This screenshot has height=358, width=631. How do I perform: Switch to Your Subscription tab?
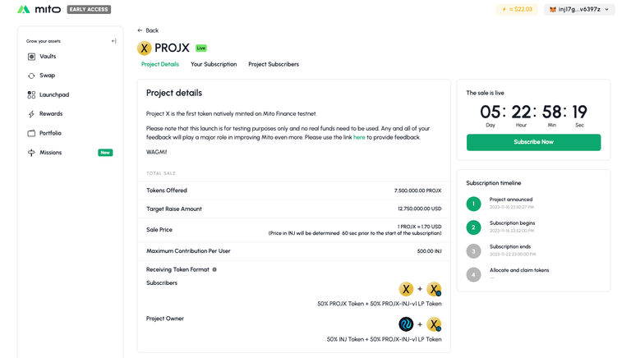(x=214, y=64)
